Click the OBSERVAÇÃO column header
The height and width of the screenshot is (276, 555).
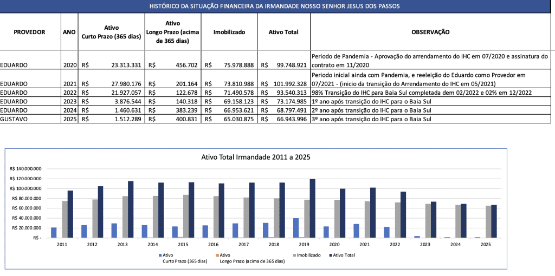coord(430,32)
